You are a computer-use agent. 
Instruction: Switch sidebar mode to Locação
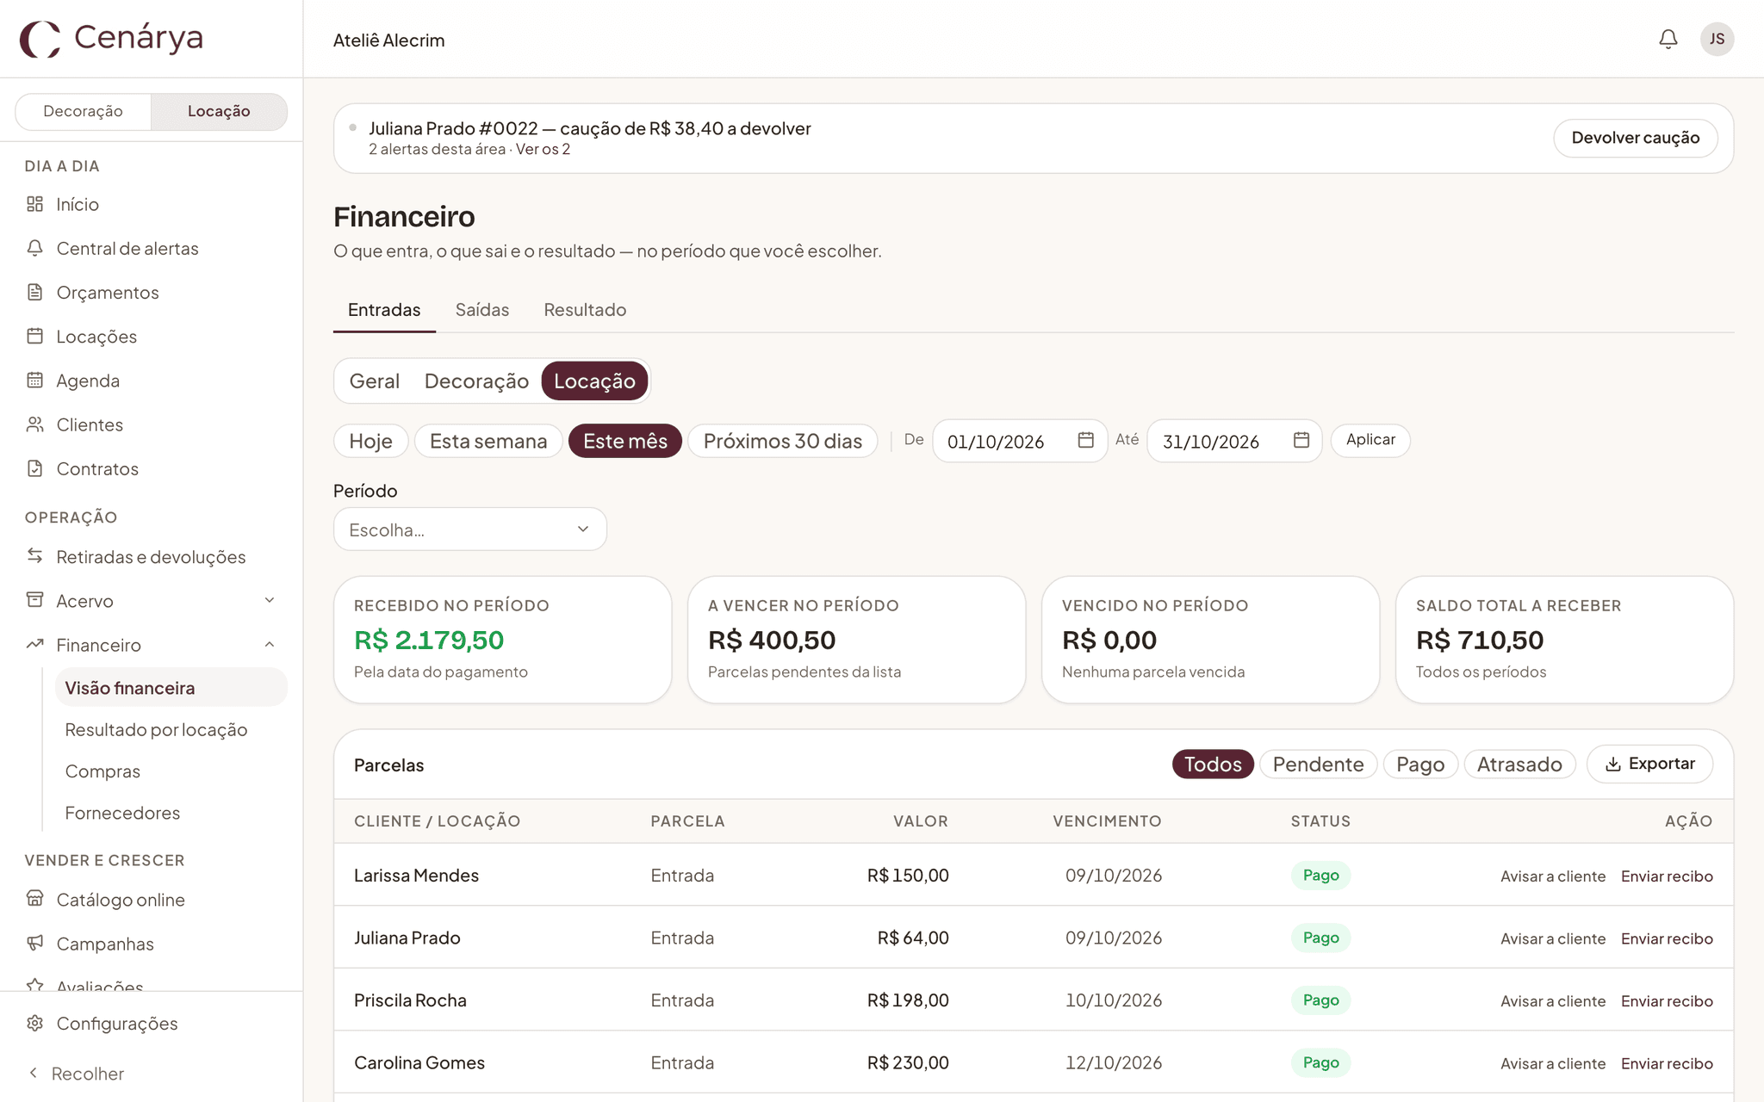[219, 111]
